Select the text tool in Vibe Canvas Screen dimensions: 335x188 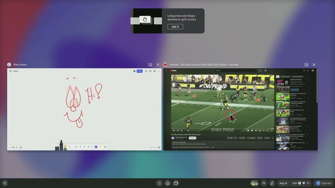pos(80,147)
